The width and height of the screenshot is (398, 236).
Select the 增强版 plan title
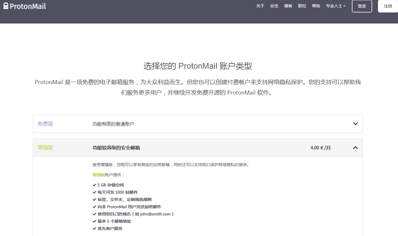tap(45, 148)
